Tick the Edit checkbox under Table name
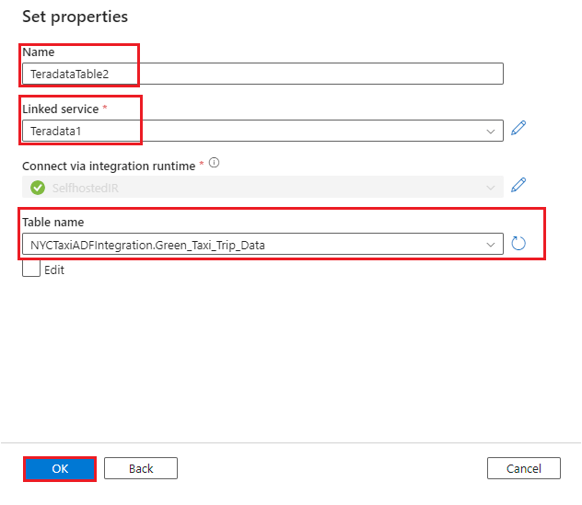 (x=31, y=268)
